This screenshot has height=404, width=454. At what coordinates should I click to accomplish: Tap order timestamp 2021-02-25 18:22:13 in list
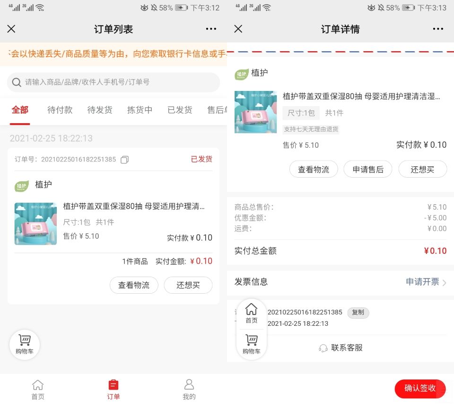51,138
